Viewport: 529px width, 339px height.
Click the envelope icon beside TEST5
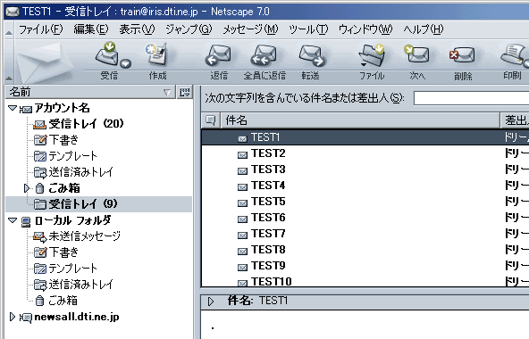242,203
